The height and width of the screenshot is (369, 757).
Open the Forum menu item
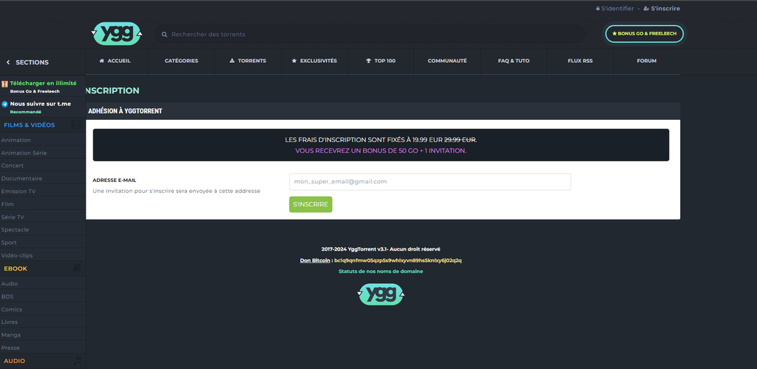(x=646, y=61)
